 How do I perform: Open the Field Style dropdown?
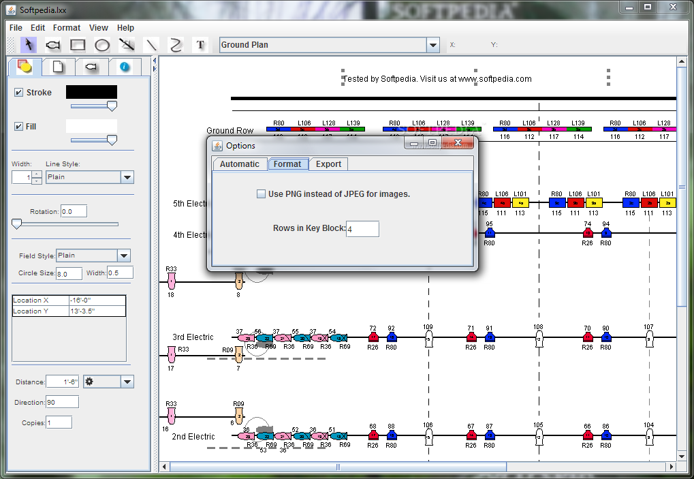[124, 256]
